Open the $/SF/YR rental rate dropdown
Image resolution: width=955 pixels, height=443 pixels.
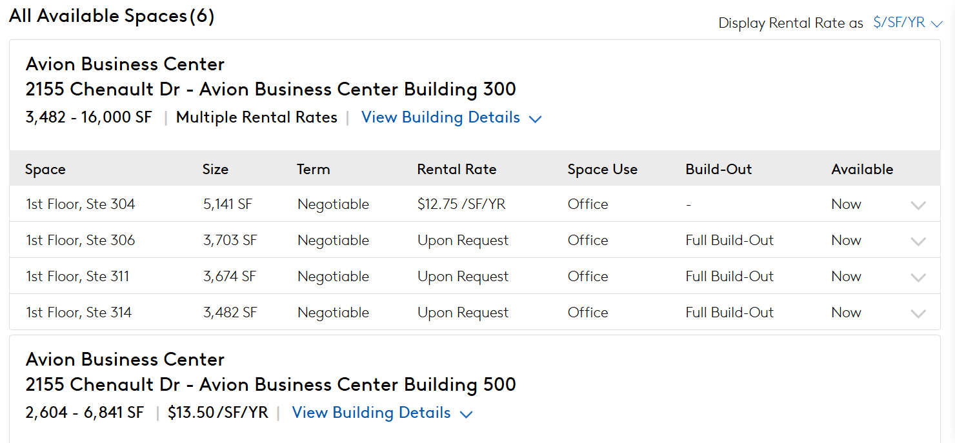point(908,23)
